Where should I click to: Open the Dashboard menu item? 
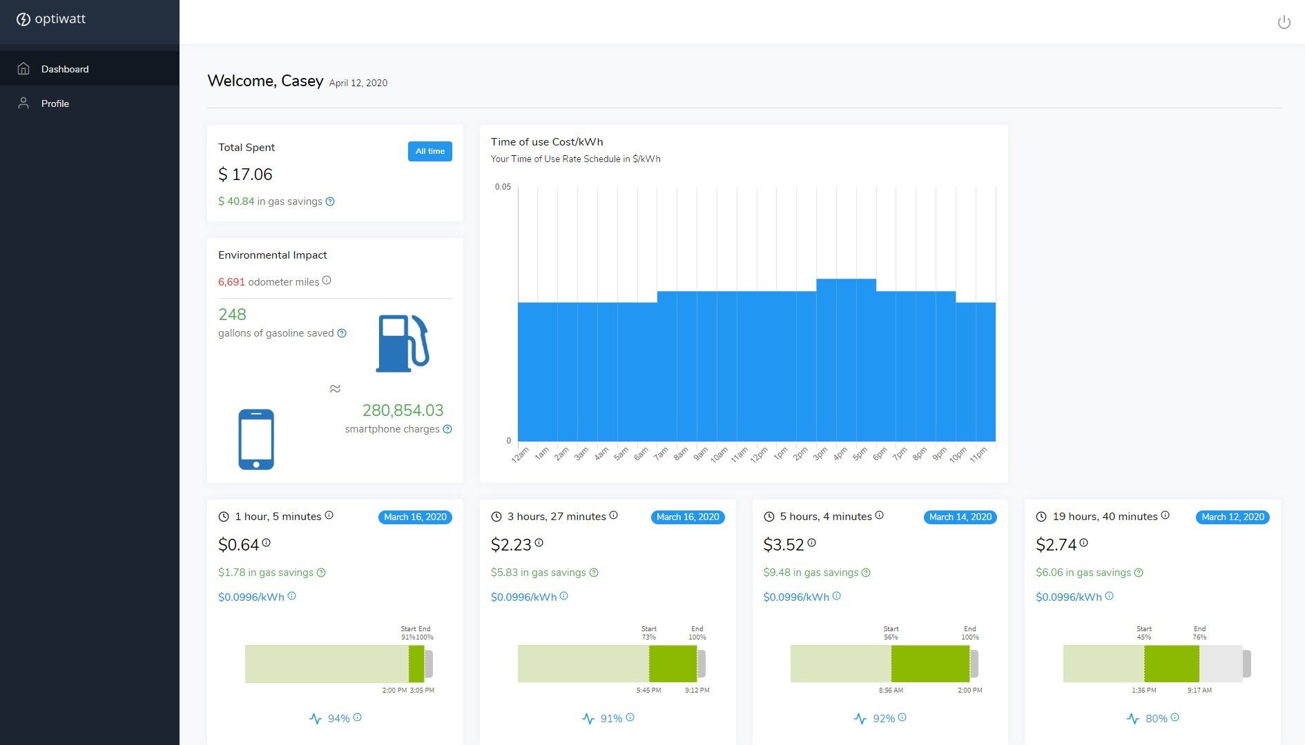pyautogui.click(x=65, y=69)
